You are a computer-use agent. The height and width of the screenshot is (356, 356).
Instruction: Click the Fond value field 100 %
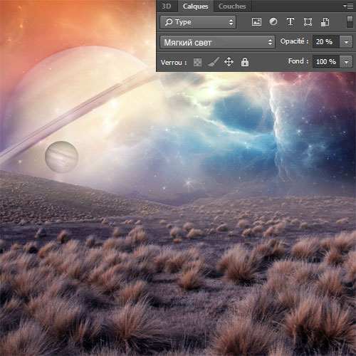[326, 62]
